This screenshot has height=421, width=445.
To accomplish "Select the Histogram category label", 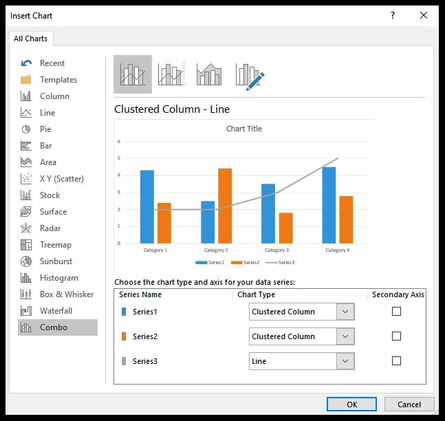I will click(59, 278).
